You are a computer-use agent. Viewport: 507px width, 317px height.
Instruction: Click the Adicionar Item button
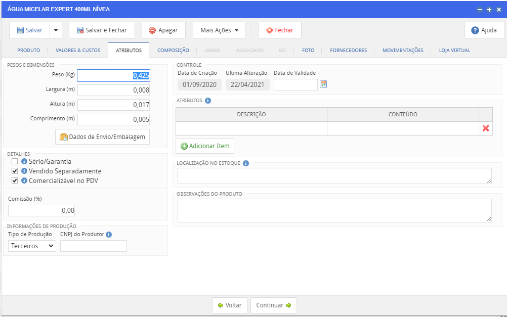pos(205,146)
